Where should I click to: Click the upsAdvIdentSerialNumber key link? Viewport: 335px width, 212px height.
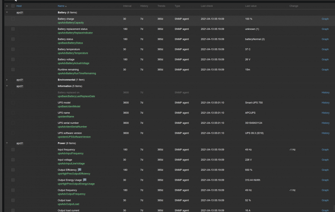click(72, 127)
